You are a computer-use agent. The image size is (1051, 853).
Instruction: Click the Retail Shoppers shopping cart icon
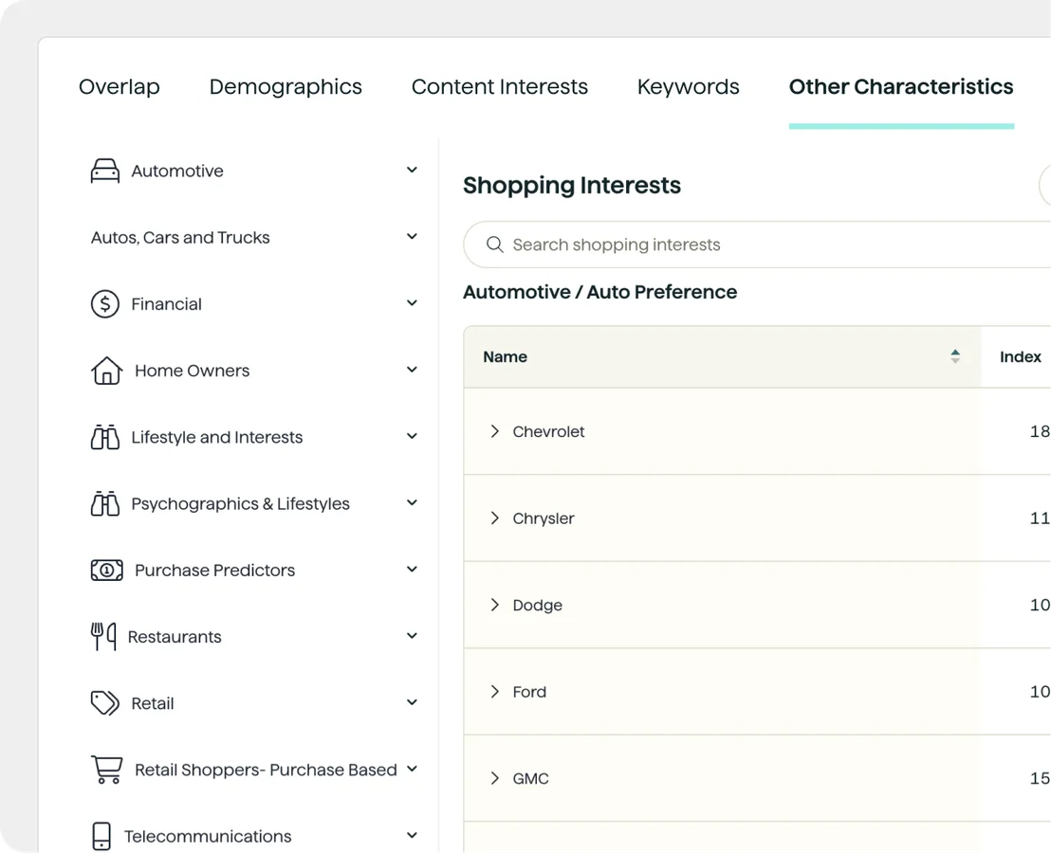[x=106, y=770]
